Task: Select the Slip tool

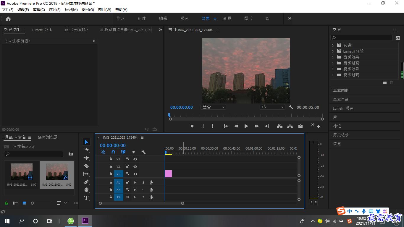Action: [x=86, y=174]
